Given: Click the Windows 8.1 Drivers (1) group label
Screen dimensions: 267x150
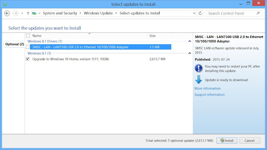Looking at the screenshot, I should click(x=45, y=41).
